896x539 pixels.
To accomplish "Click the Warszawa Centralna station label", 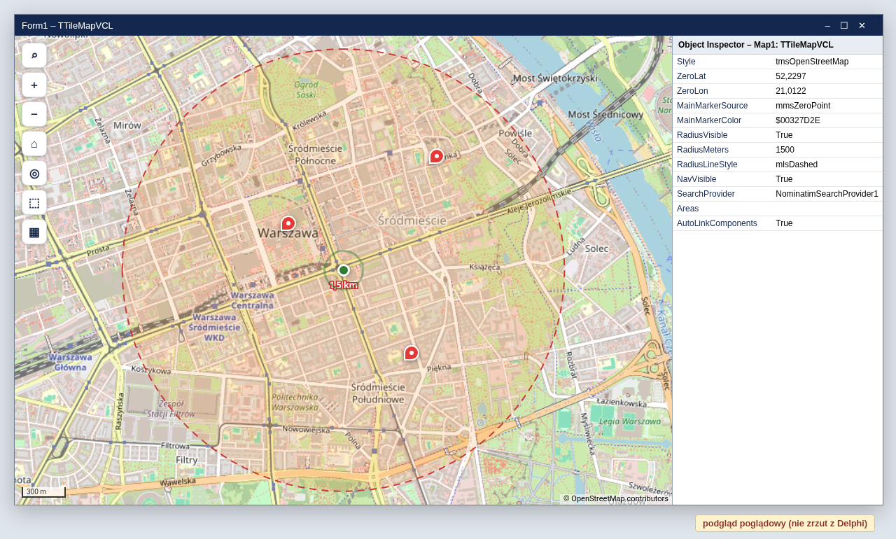I will pos(252,300).
